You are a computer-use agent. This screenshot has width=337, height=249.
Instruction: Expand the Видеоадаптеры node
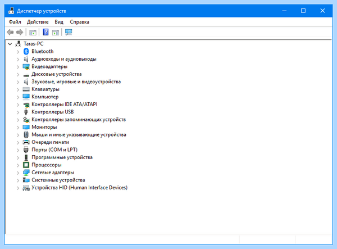18,67
